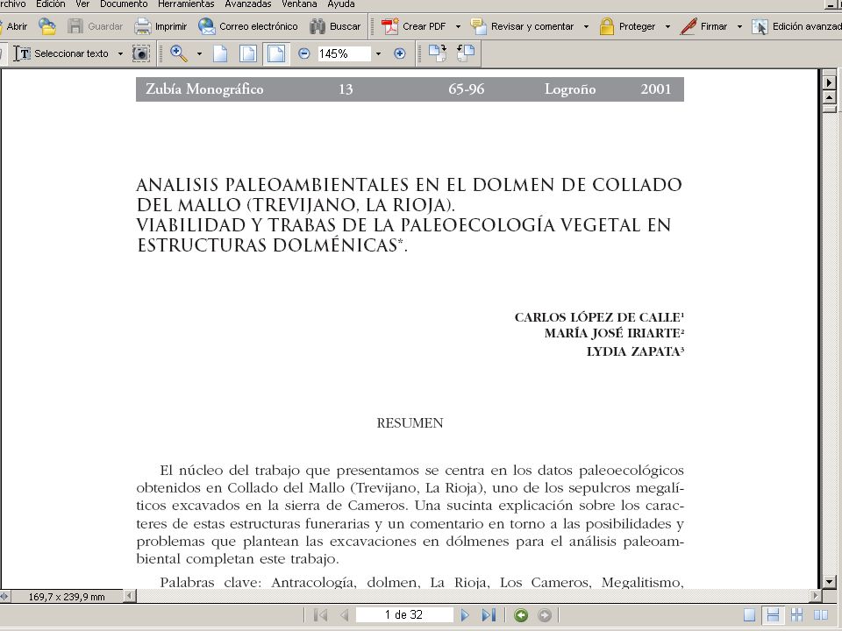Click Revisar y comentar
Viewport: 842px width, 631px height.
[522, 26]
